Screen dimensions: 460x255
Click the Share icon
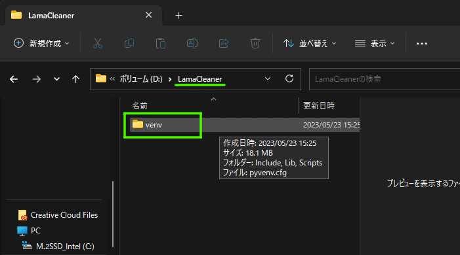pyautogui.click(x=224, y=43)
